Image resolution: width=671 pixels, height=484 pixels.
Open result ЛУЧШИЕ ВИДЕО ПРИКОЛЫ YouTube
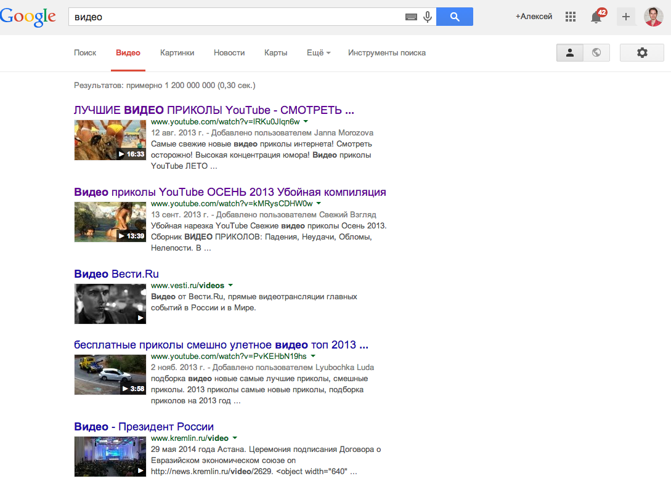pyautogui.click(x=214, y=110)
